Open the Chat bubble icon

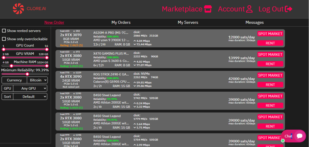(300, 136)
